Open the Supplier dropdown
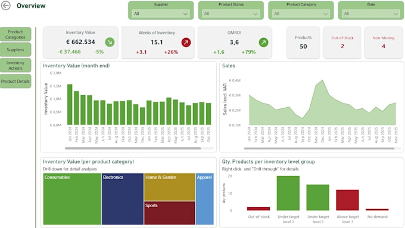405x228 pixels. click(x=161, y=14)
